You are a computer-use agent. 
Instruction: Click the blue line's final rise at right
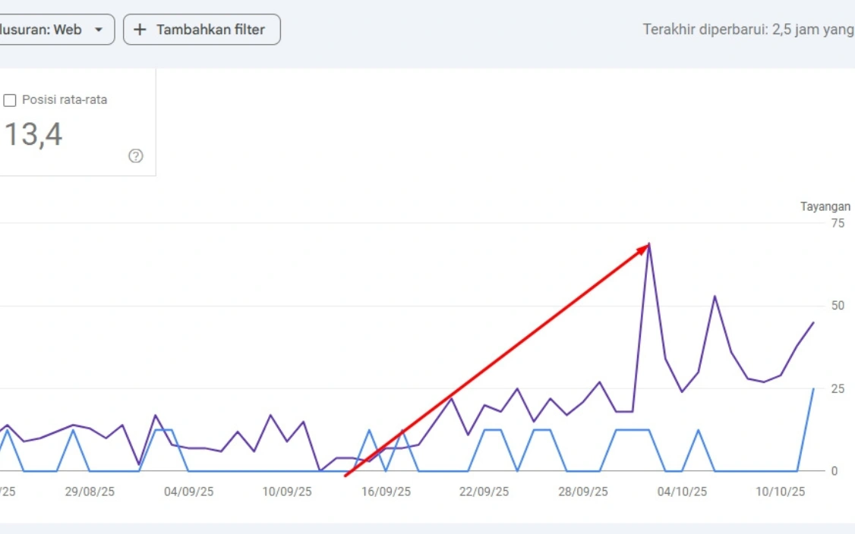(812, 390)
